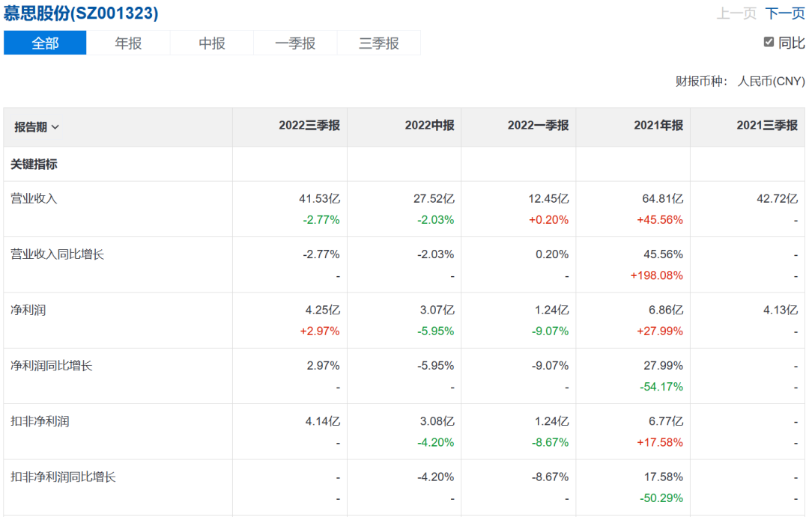This screenshot has height=517, width=809.
Task: Switch to the 年报 tab
Action: (x=128, y=43)
